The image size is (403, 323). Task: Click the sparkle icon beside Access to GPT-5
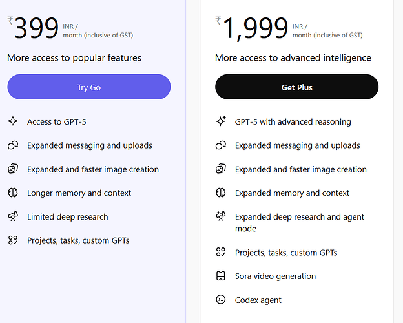(x=13, y=121)
